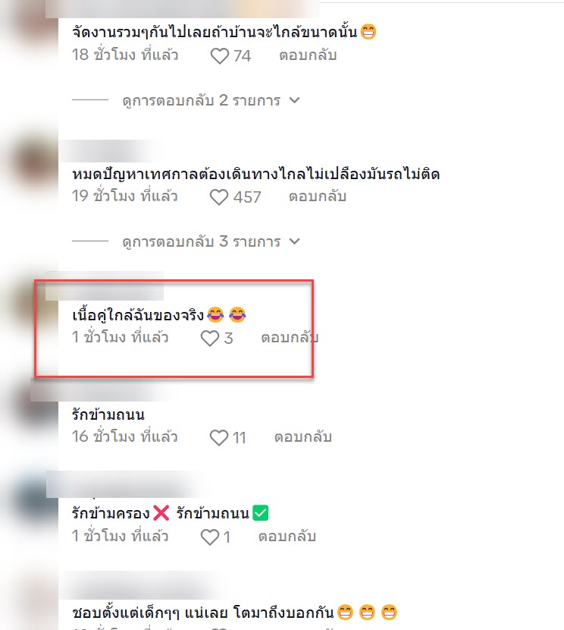Reply to the 19-hour-old comment

[x=318, y=197]
